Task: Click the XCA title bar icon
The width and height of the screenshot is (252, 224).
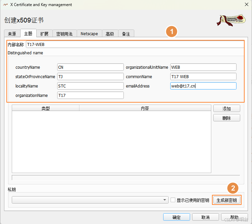Action: tap(5, 5)
